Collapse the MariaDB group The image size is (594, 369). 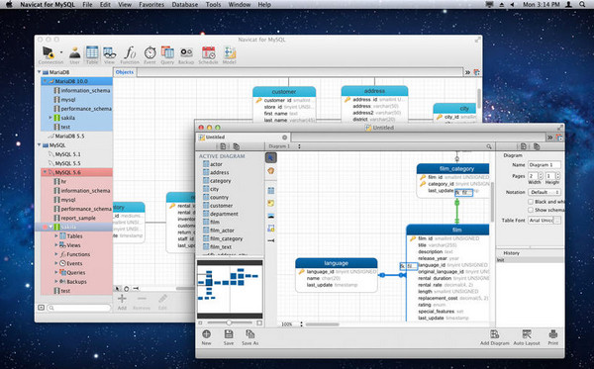coord(39,72)
